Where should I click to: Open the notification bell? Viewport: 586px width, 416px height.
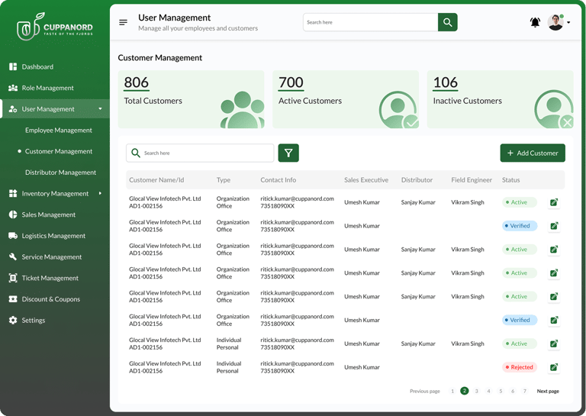(535, 22)
